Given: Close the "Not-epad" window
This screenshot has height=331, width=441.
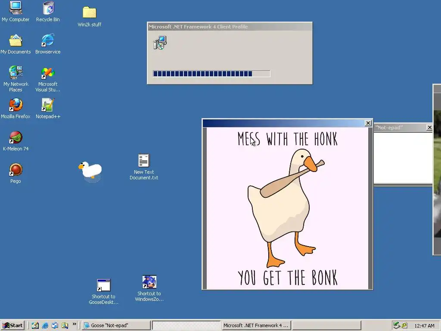Looking at the screenshot, I should (429, 128).
